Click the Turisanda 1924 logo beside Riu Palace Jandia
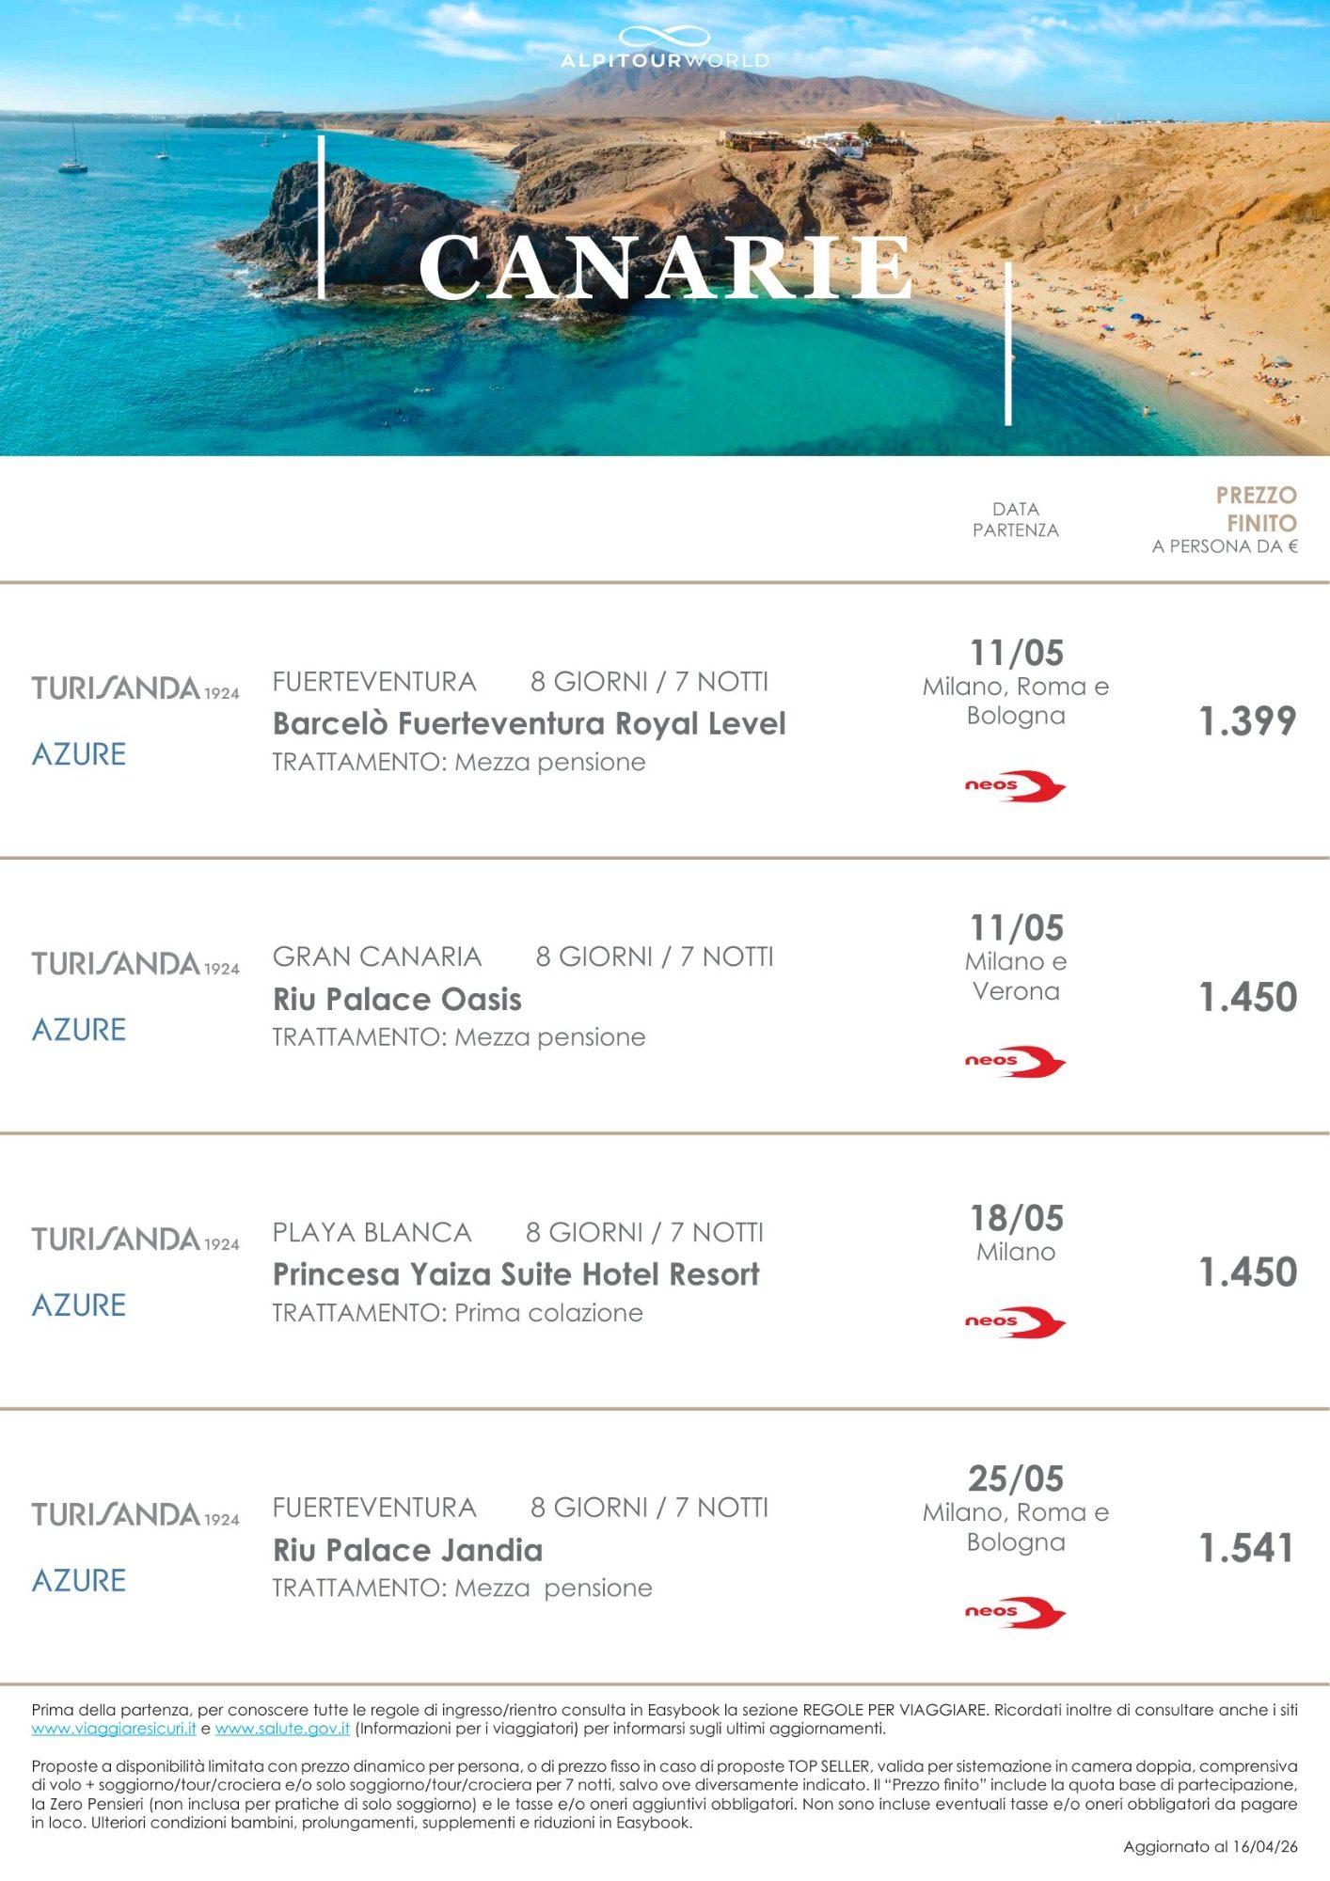The height and width of the screenshot is (1881, 1330). pyautogui.click(x=135, y=1515)
